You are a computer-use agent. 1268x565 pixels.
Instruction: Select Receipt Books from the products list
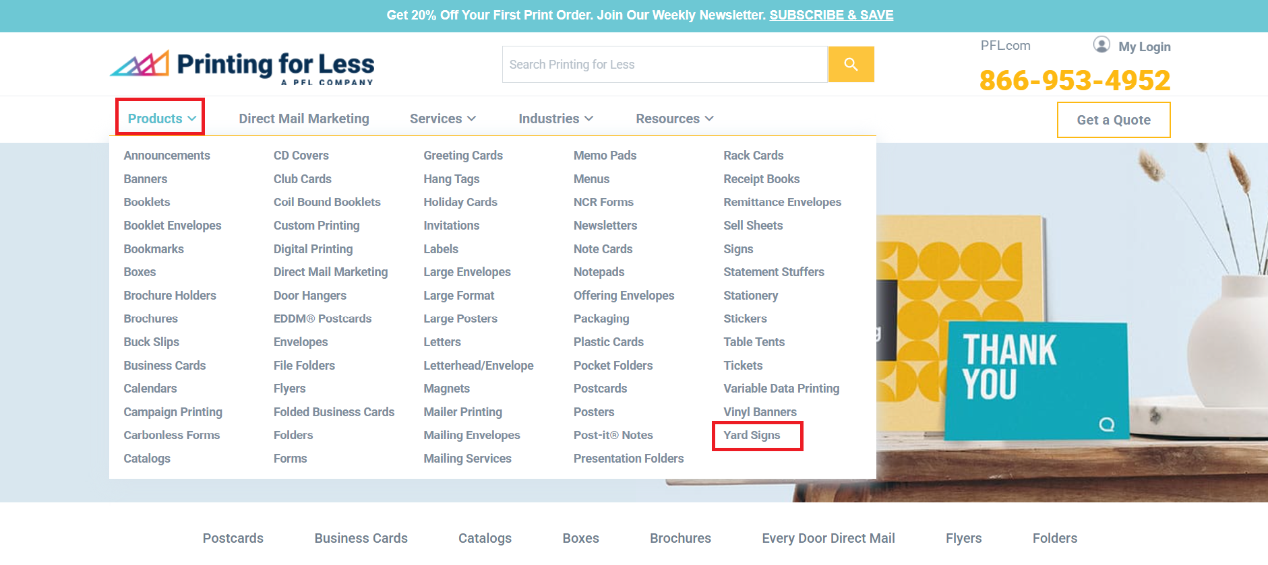(761, 179)
